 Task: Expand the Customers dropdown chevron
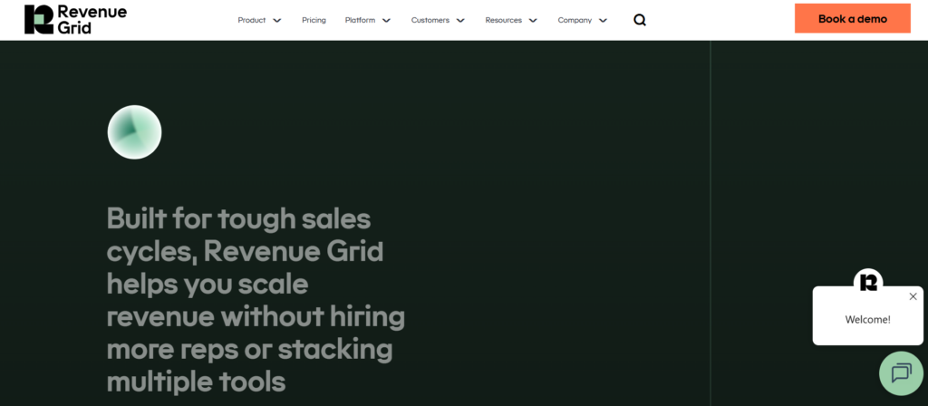click(460, 20)
